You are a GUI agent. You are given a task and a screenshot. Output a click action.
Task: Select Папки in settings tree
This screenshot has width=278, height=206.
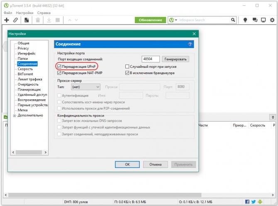tap(23, 58)
